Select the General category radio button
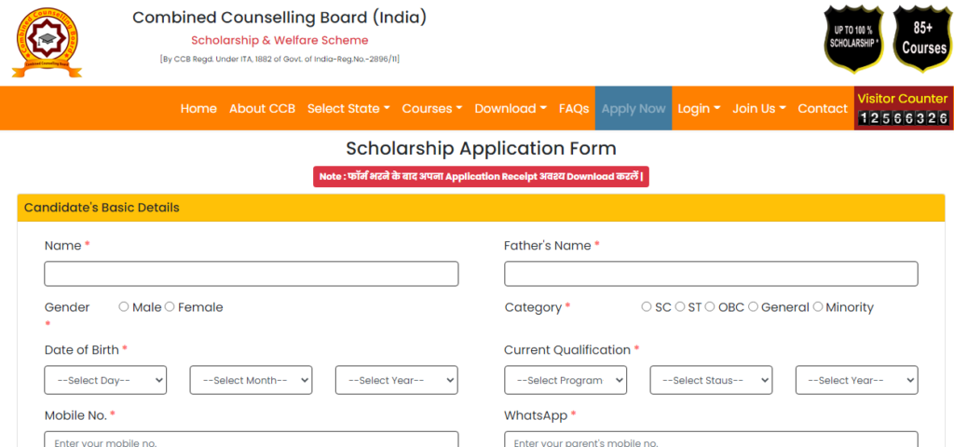This screenshot has height=447, width=954. [x=753, y=306]
